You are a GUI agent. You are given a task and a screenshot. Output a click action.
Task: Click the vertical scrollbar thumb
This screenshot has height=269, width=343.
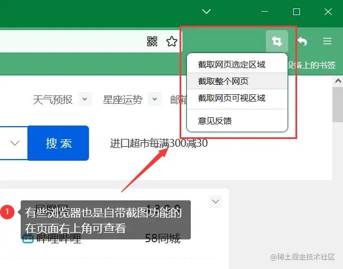(x=338, y=105)
